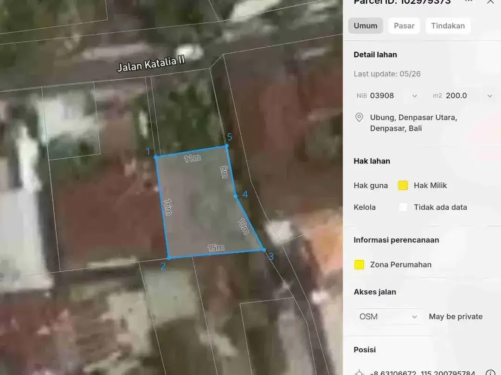
Task: Click the Hak Milik label
Action: [430, 185]
